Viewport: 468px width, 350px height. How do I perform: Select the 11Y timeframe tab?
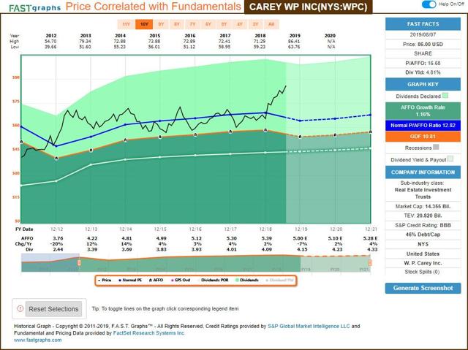click(x=126, y=24)
